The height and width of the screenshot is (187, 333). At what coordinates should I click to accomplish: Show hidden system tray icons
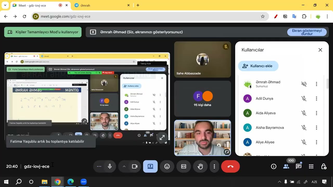pyautogui.click(x=280, y=182)
